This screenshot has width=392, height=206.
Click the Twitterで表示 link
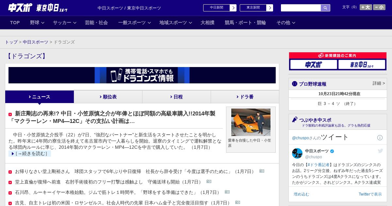tap(370, 194)
